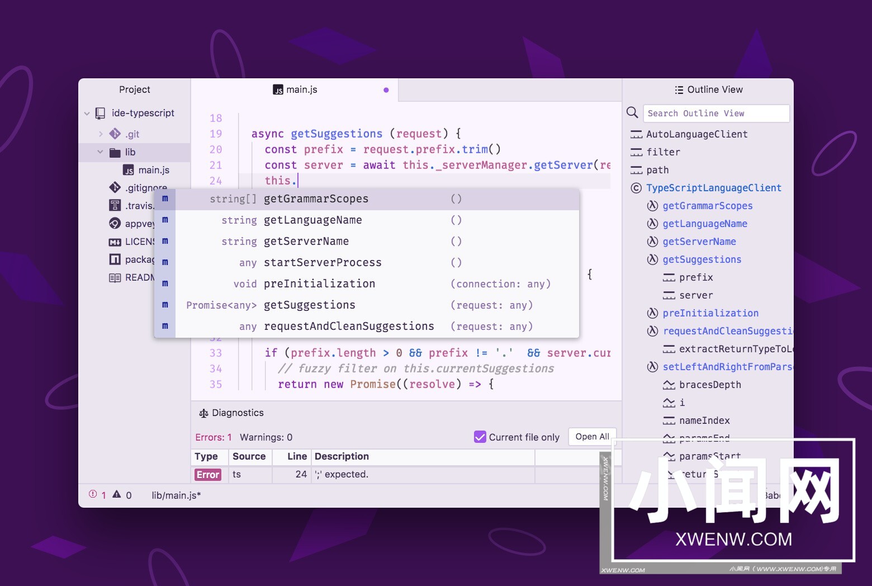Image resolution: width=872 pixels, height=586 pixels.
Task: Click the README book icon
Action: (x=115, y=278)
